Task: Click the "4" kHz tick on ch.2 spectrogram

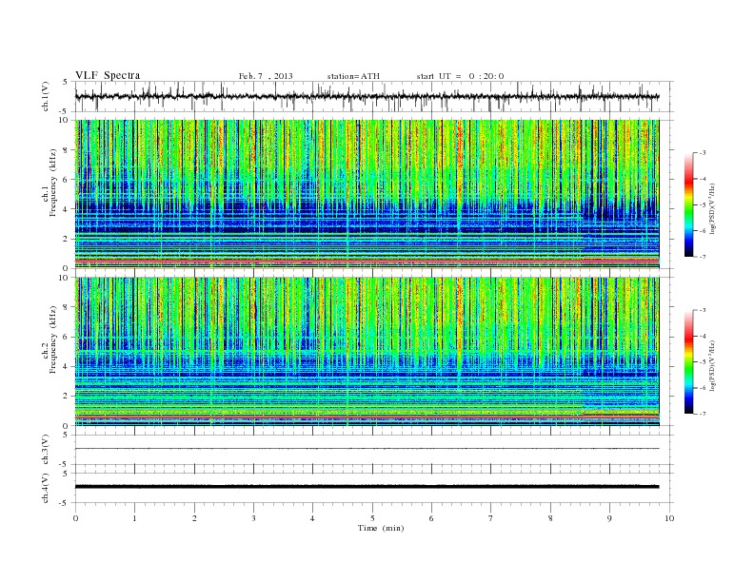Action: pos(67,367)
